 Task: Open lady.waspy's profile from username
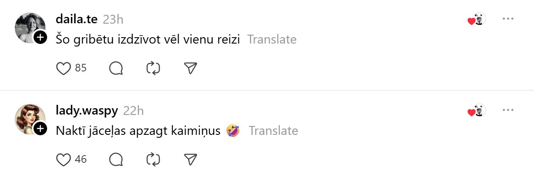87,110
